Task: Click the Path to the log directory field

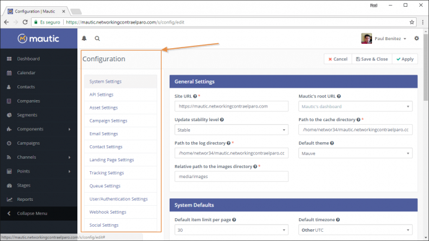Action: point(232,153)
